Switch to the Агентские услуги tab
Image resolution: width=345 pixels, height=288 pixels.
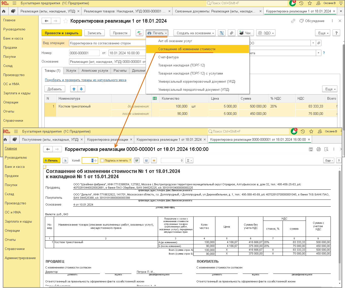pyautogui.click(x=95, y=70)
